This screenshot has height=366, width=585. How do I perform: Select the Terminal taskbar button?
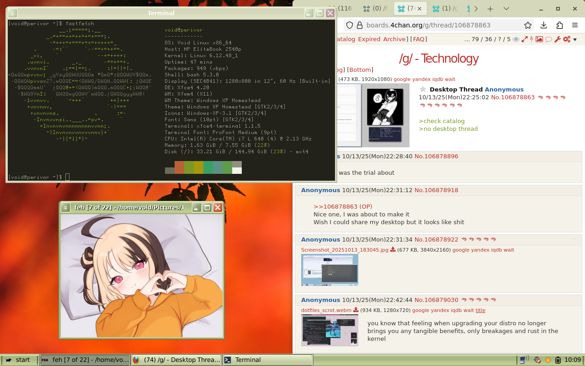click(268, 360)
